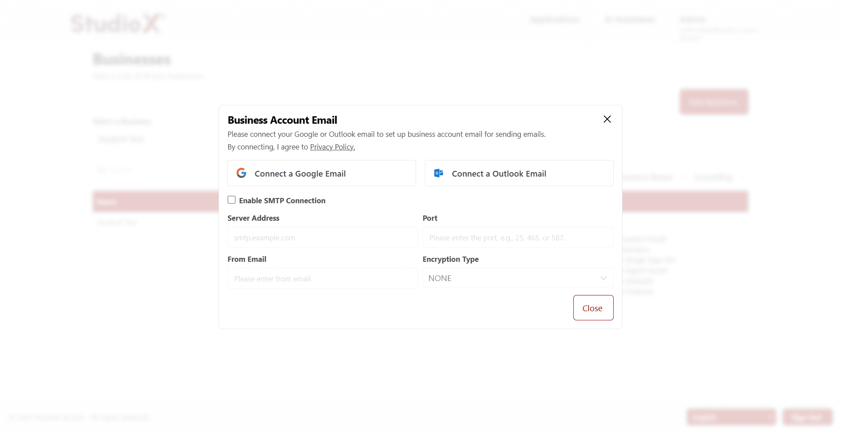Viewport: 841px width, 434px height.
Task: Click the chevron on the Encryption Type selector
Action: click(604, 278)
